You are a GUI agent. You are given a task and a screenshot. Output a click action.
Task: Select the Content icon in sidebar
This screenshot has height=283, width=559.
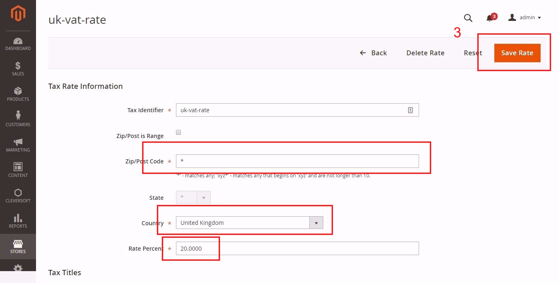tap(18, 170)
